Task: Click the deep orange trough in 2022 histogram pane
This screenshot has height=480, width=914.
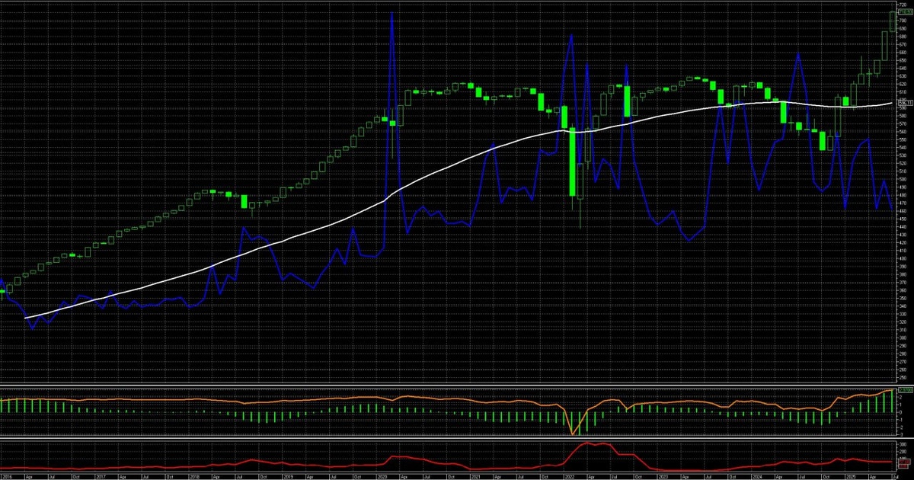Action: tap(573, 434)
